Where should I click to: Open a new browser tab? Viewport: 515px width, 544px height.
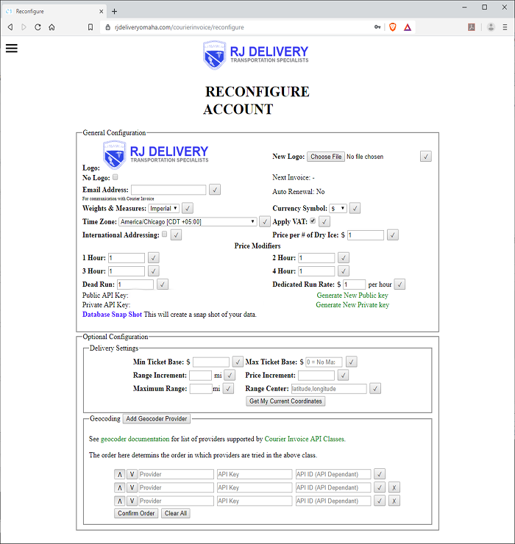pyautogui.click(x=114, y=11)
